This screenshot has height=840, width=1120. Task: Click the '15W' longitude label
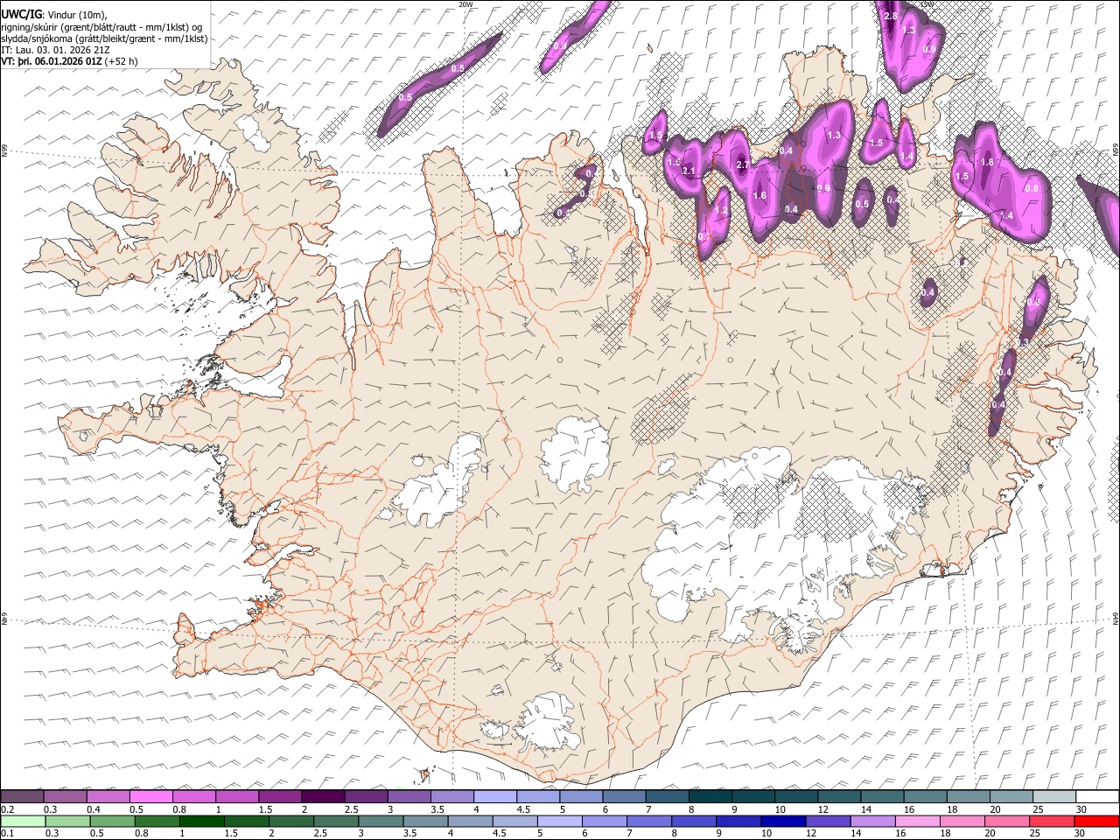tap(928, 4)
